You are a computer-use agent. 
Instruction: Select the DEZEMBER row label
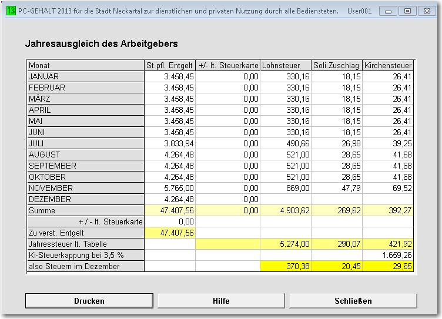coord(86,199)
